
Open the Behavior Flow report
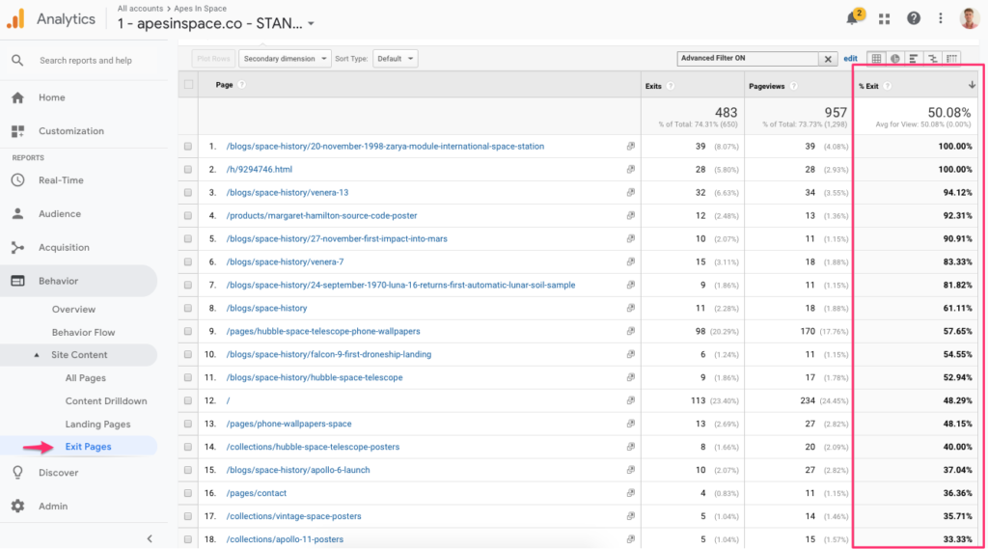point(83,332)
